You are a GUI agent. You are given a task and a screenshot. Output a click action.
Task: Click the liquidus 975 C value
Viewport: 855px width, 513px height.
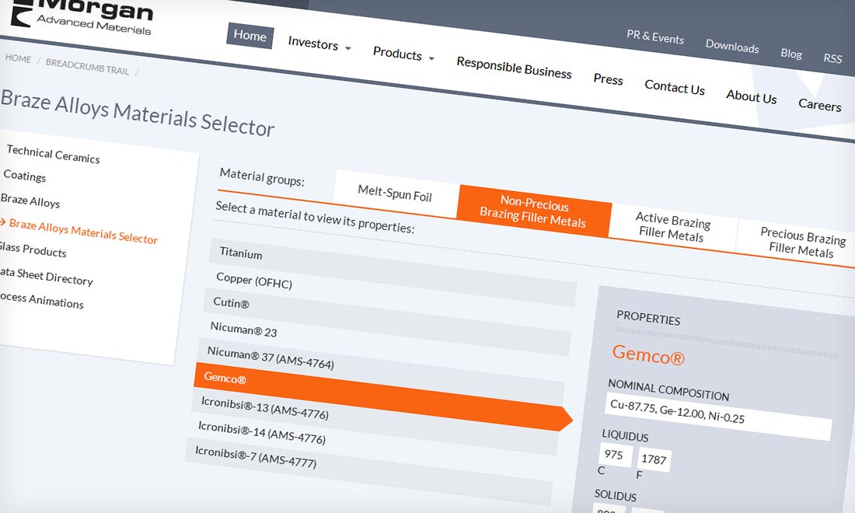pyautogui.click(x=615, y=455)
